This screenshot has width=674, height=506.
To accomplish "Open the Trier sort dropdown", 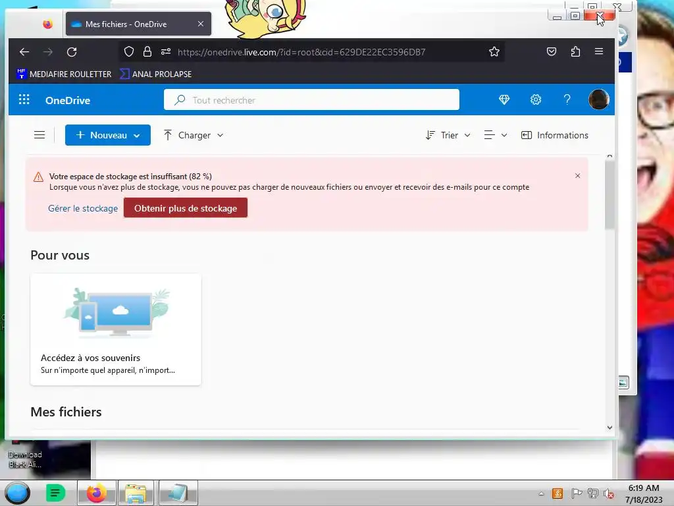I will pyautogui.click(x=448, y=135).
